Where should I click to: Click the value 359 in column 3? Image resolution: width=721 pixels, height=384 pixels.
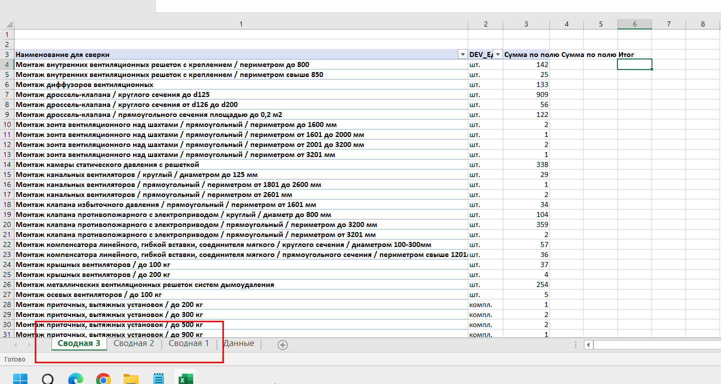(526, 224)
